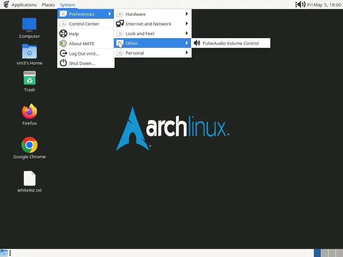
Task: Click the bottom panel grip handle dots
Action: (x=10, y=253)
